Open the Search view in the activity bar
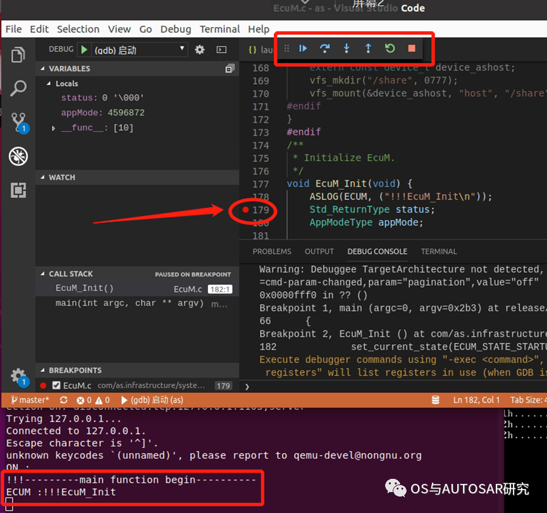 pos(18,89)
